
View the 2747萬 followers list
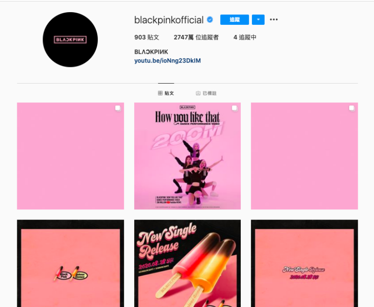196,37
